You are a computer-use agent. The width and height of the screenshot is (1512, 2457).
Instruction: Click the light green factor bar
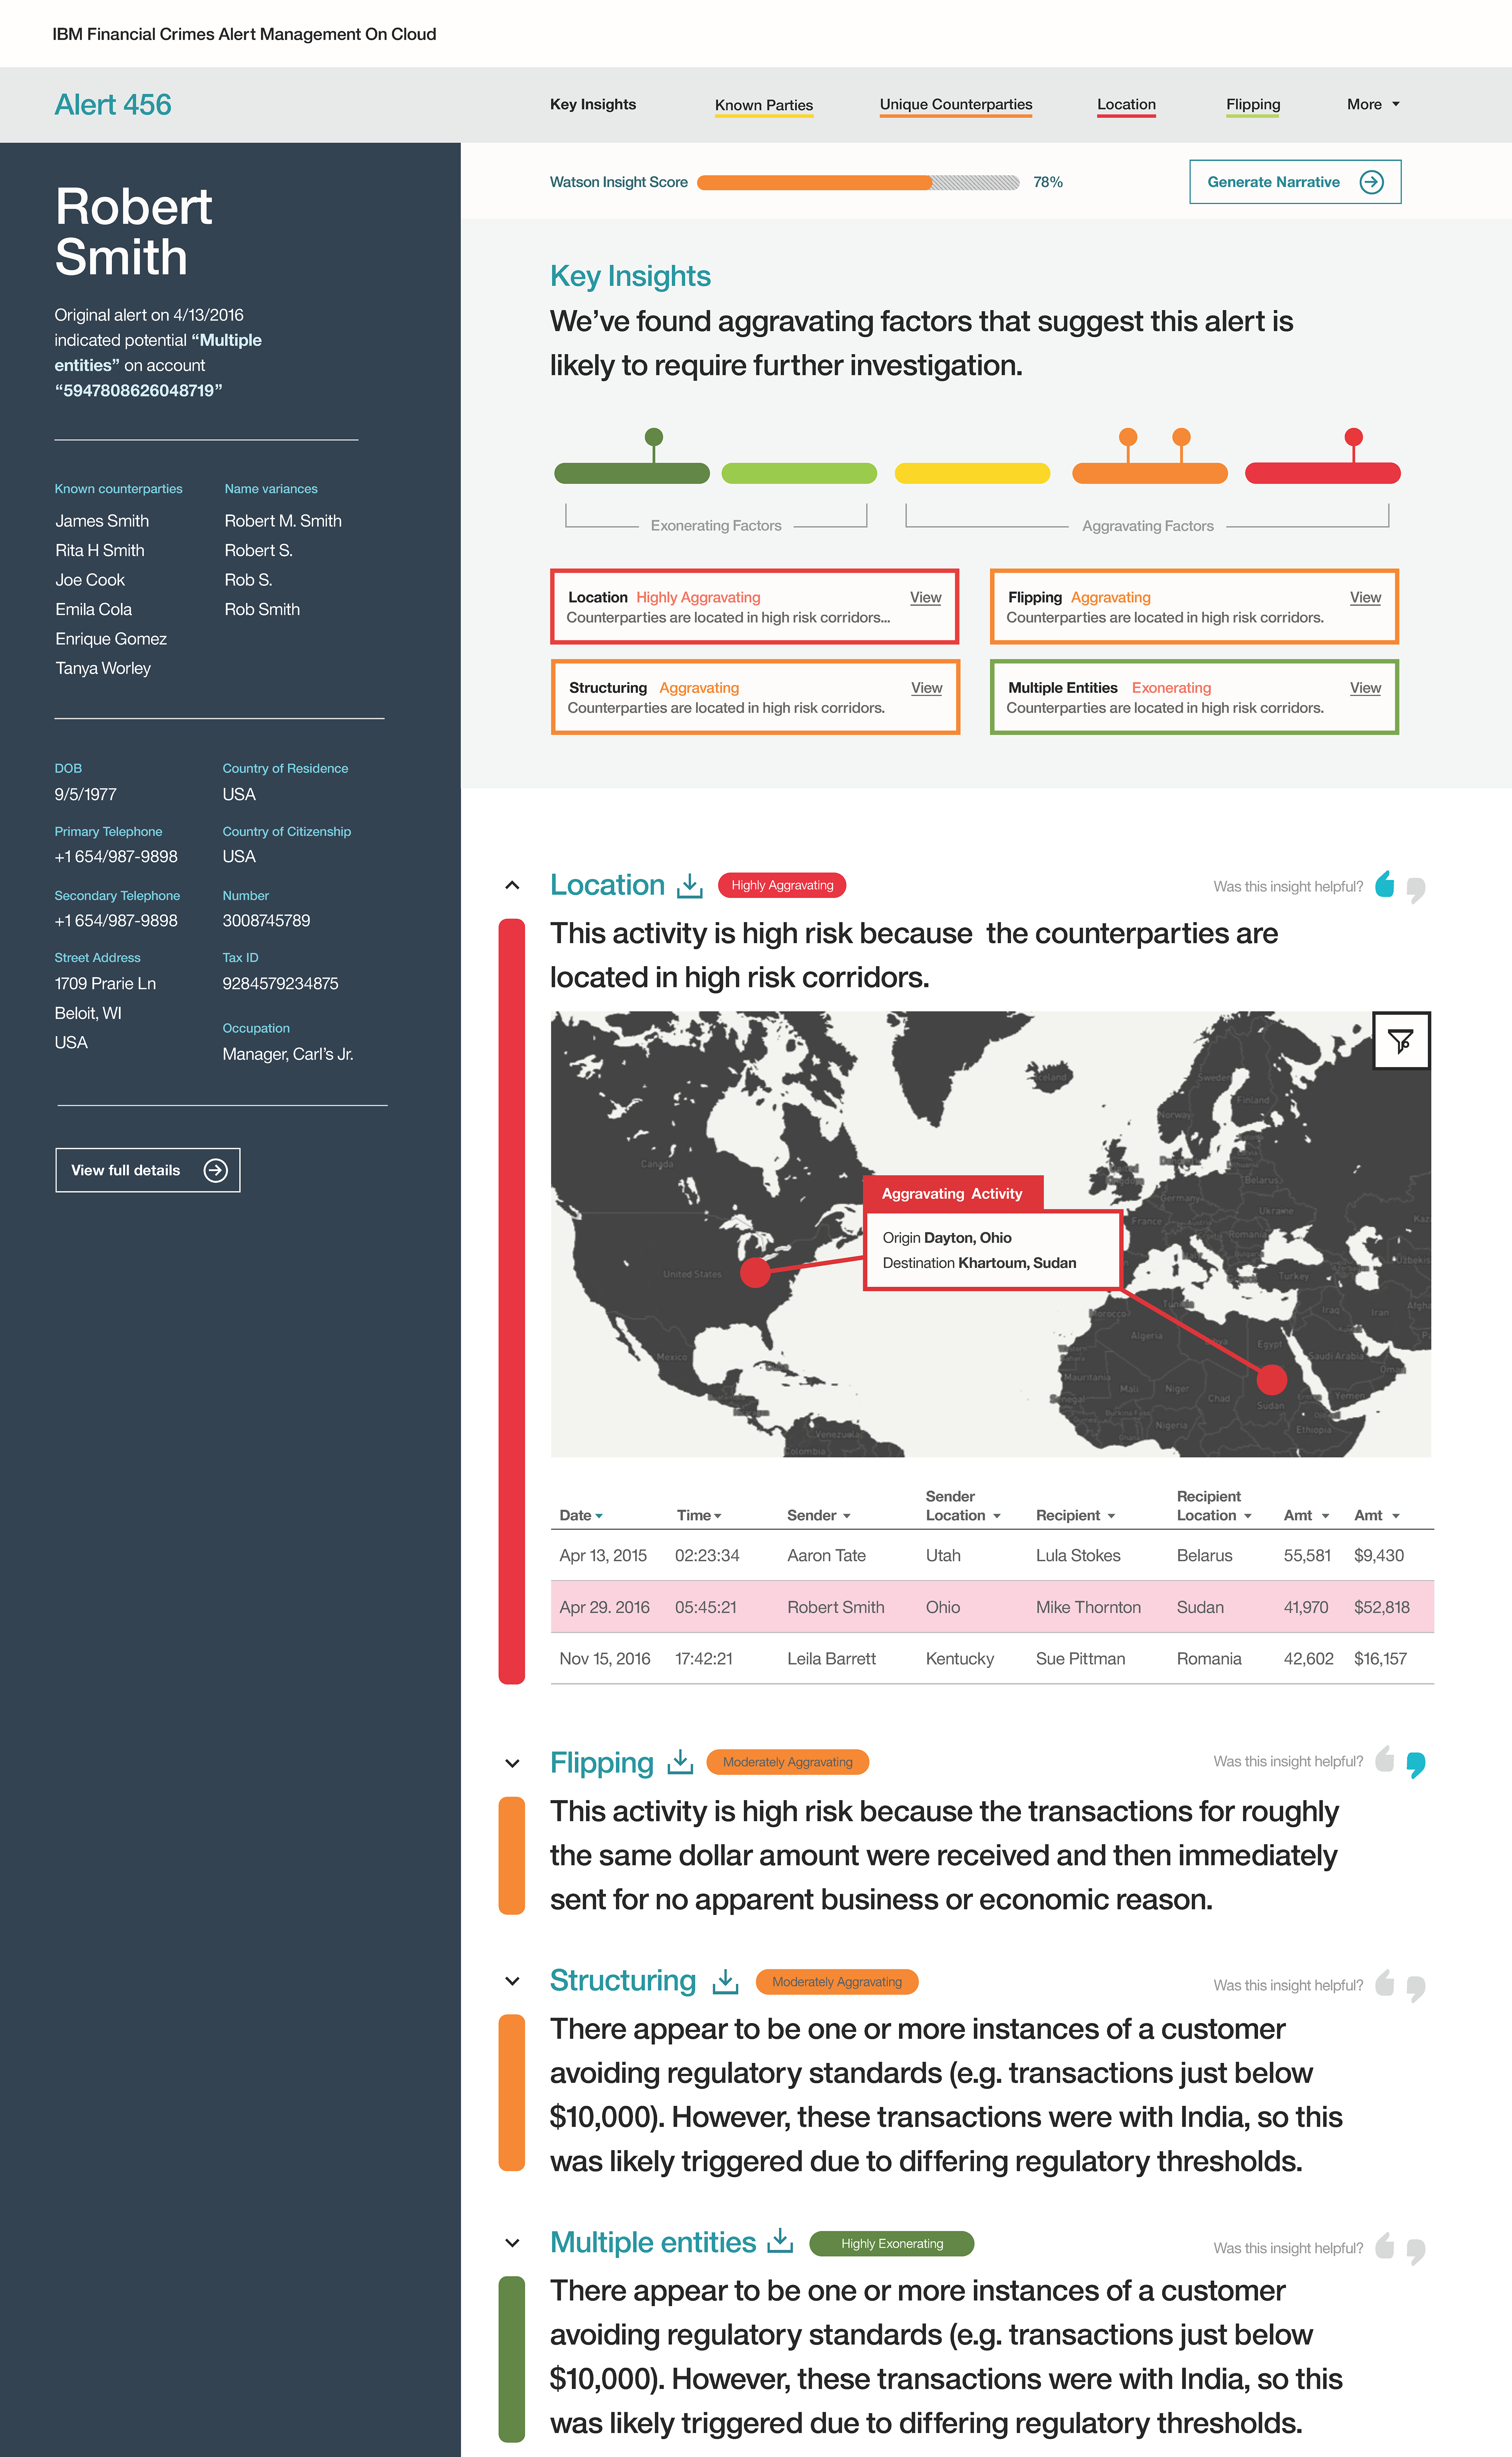[x=799, y=473]
